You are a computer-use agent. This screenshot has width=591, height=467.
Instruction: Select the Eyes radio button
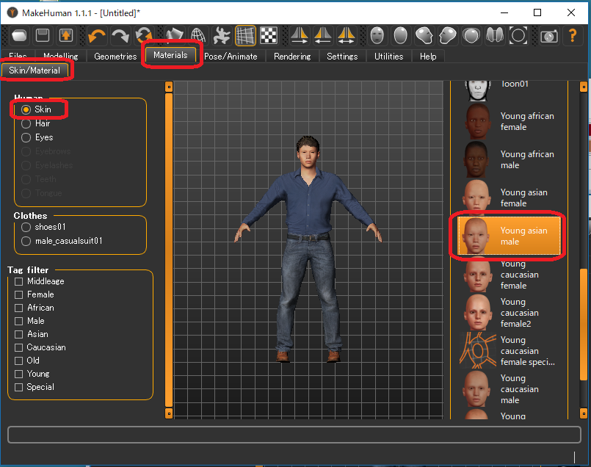26,137
